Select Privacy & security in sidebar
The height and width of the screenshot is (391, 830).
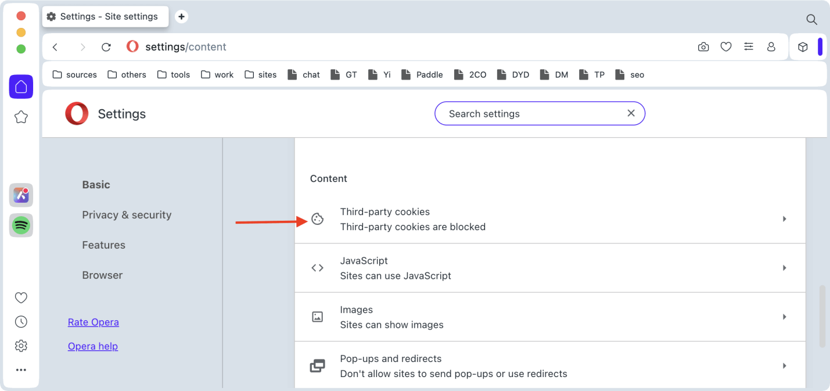click(x=127, y=215)
